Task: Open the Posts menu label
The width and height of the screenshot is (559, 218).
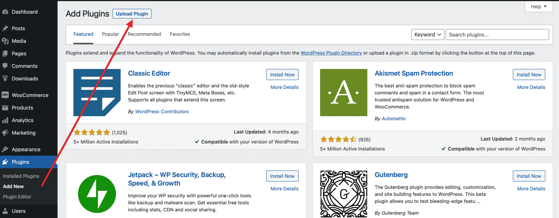Action: [18, 28]
